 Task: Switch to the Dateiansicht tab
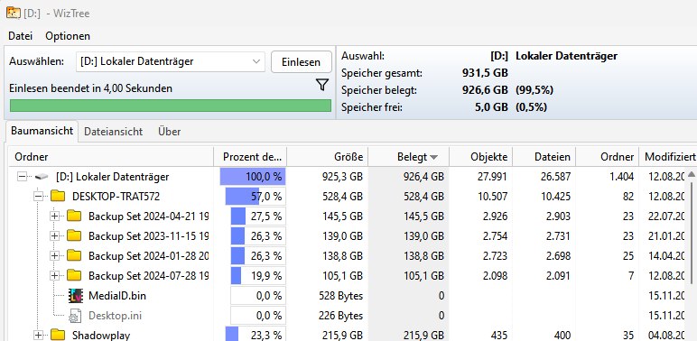[114, 132]
